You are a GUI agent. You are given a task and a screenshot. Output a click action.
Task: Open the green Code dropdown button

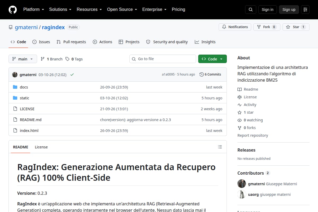coord(213,59)
